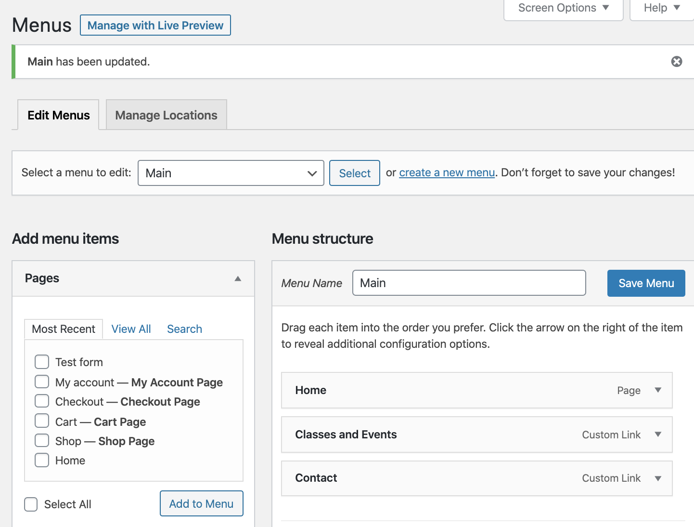The height and width of the screenshot is (527, 694).
Task: Expand the Home menu item options
Action: point(657,390)
